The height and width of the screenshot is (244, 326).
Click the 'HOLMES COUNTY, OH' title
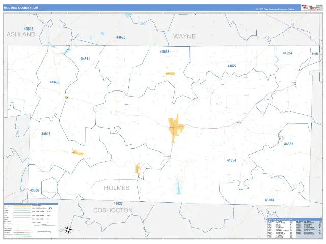[21, 8]
